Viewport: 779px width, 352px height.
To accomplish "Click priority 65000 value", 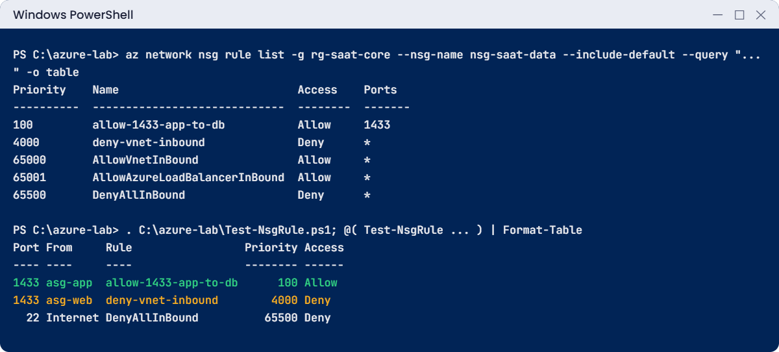I will (29, 160).
